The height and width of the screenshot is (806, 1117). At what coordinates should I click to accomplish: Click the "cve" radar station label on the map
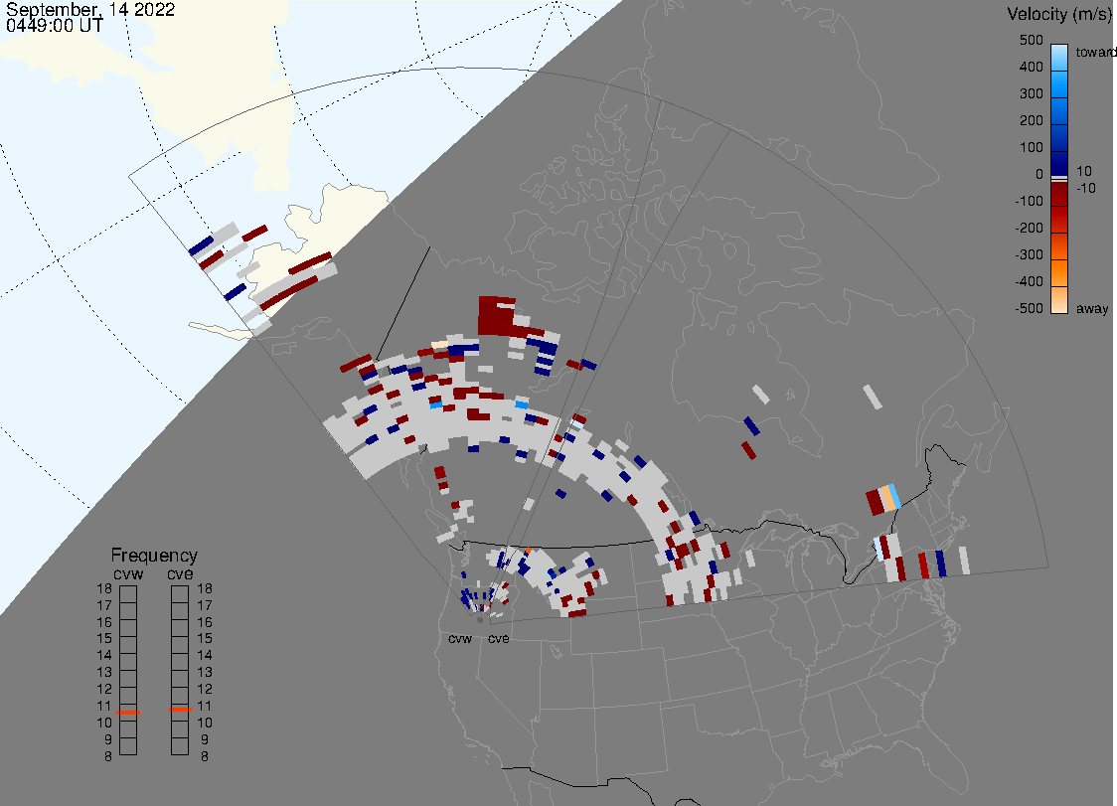[x=499, y=638]
